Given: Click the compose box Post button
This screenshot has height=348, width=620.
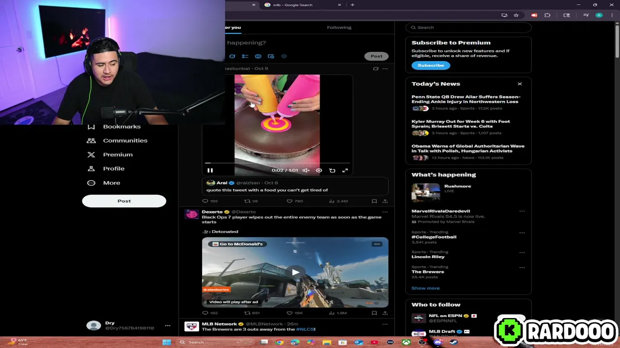Looking at the screenshot, I should (376, 56).
